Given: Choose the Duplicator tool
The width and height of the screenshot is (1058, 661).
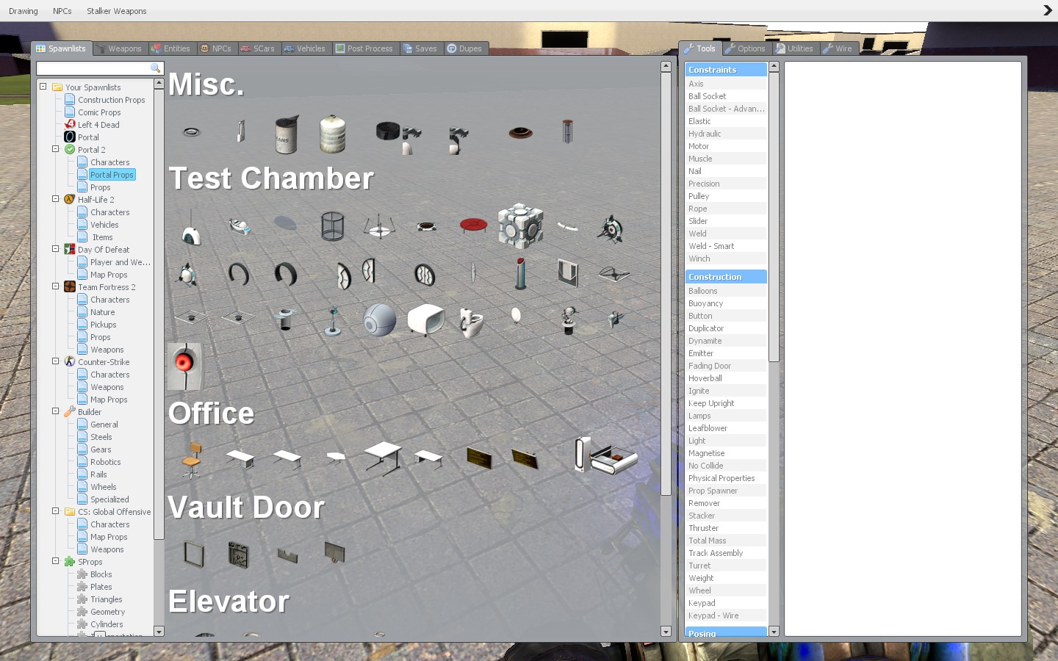Looking at the screenshot, I should click(x=726, y=328).
